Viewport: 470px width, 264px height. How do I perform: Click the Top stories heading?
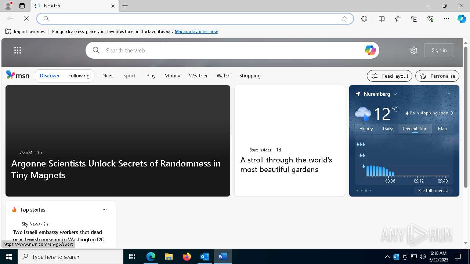coord(33,210)
